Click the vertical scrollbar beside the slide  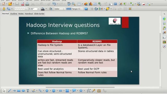pyautogui.click(x=160, y=51)
